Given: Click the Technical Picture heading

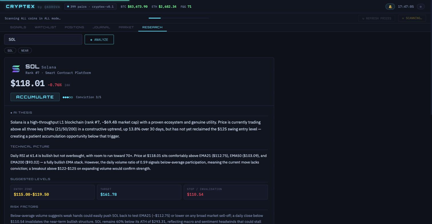Looking at the screenshot, I should point(30,147).
